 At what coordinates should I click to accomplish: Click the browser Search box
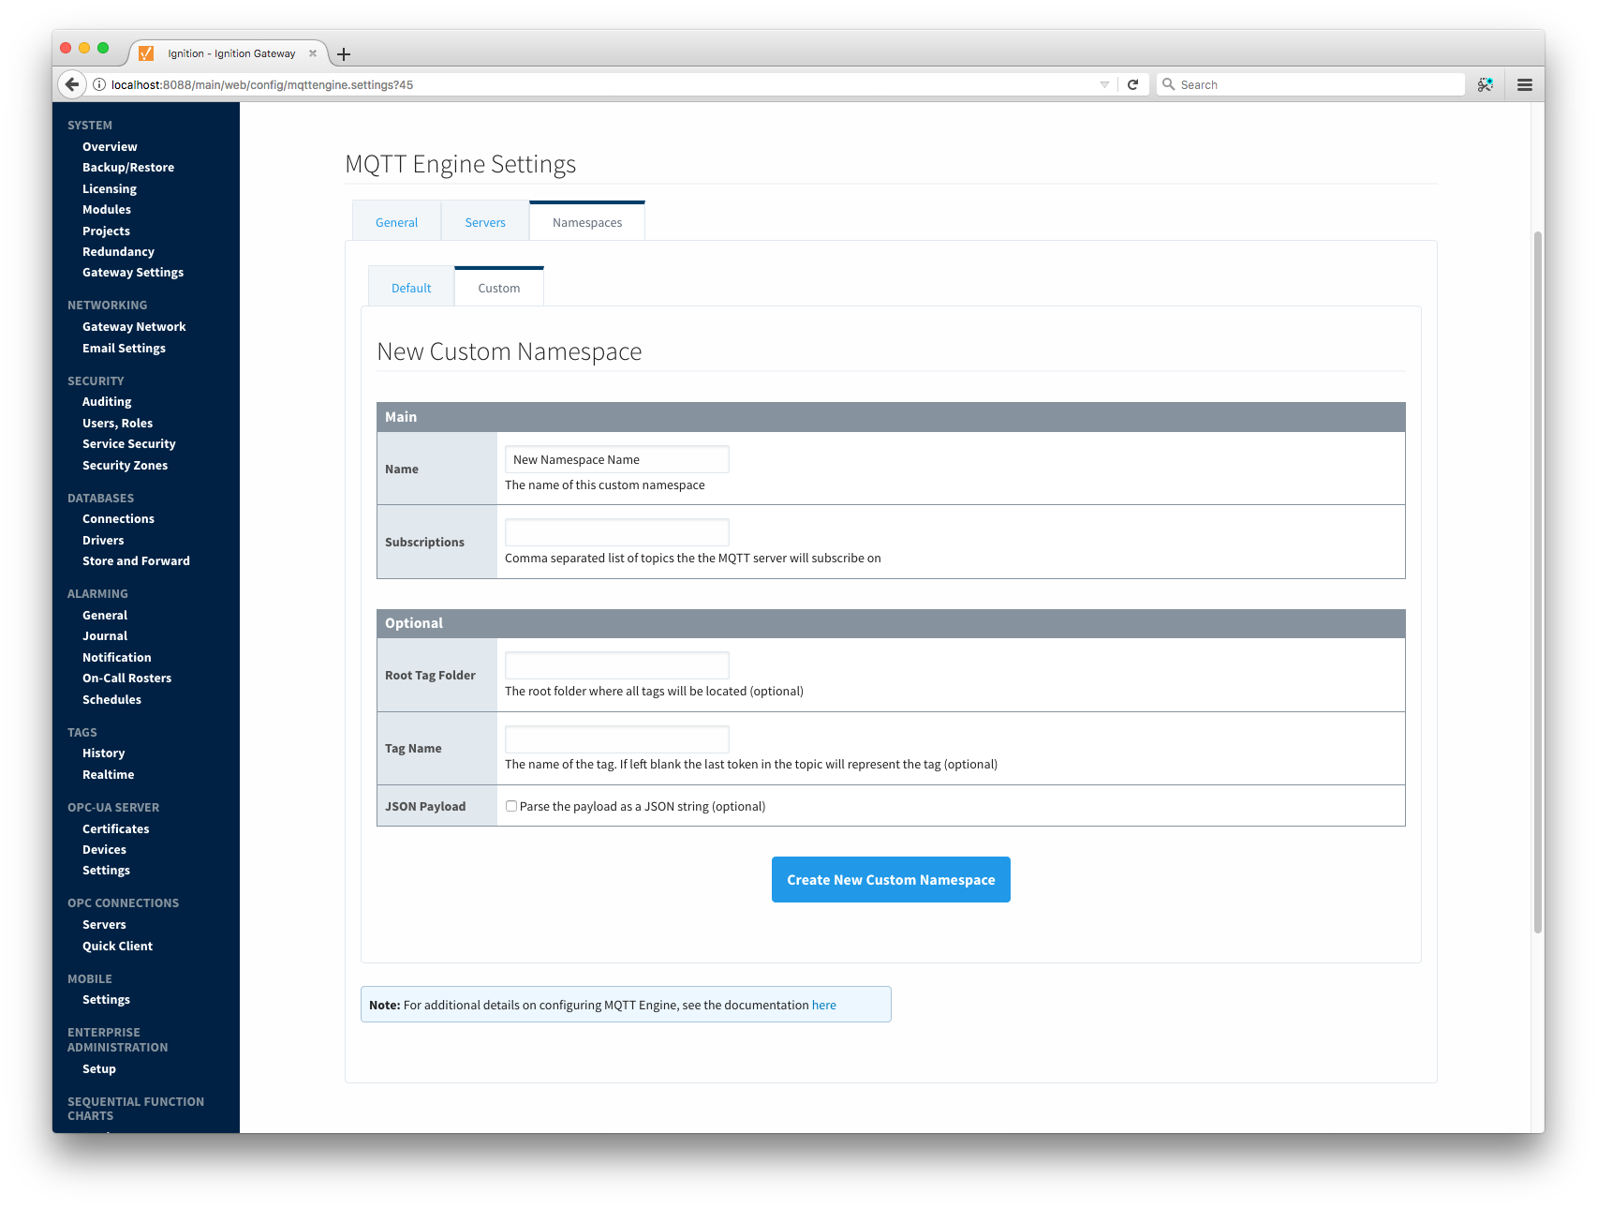(x=1311, y=84)
